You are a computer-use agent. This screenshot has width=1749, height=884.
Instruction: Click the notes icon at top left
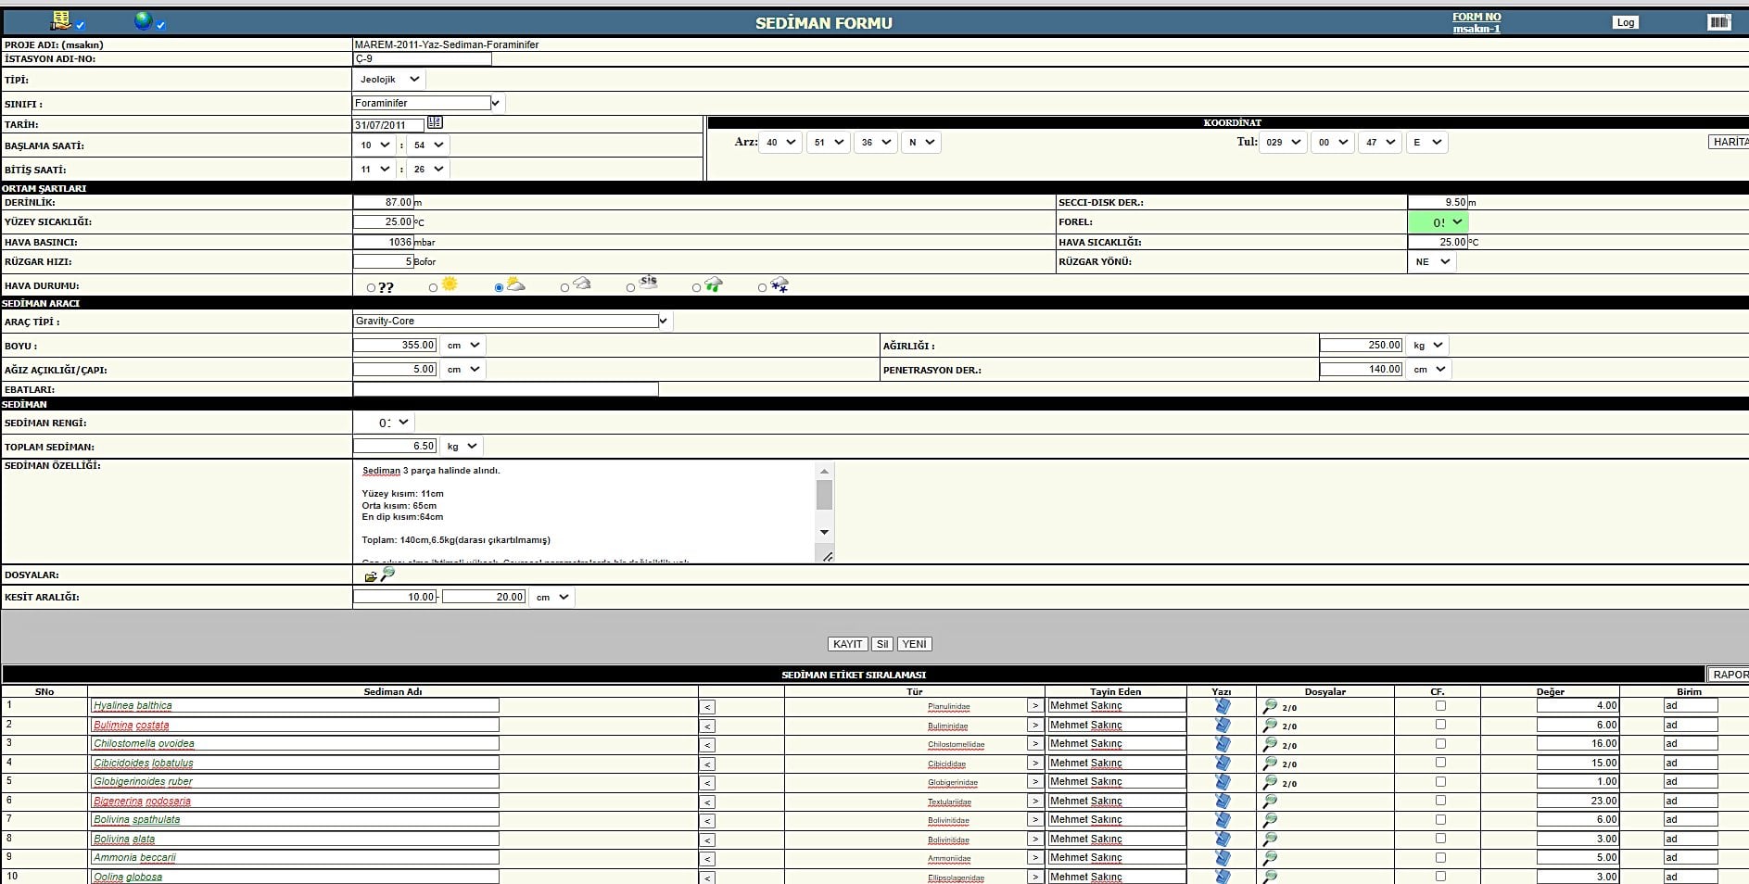pyautogui.click(x=61, y=20)
